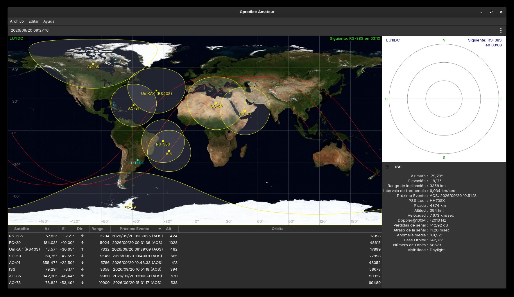514x297 pixels.
Task: Click PSS Loc. value HH70SX
Action: (437, 201)
